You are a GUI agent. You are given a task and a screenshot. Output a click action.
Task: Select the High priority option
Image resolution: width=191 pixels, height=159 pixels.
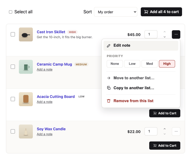pyautogui.click(x=167, y=64)
